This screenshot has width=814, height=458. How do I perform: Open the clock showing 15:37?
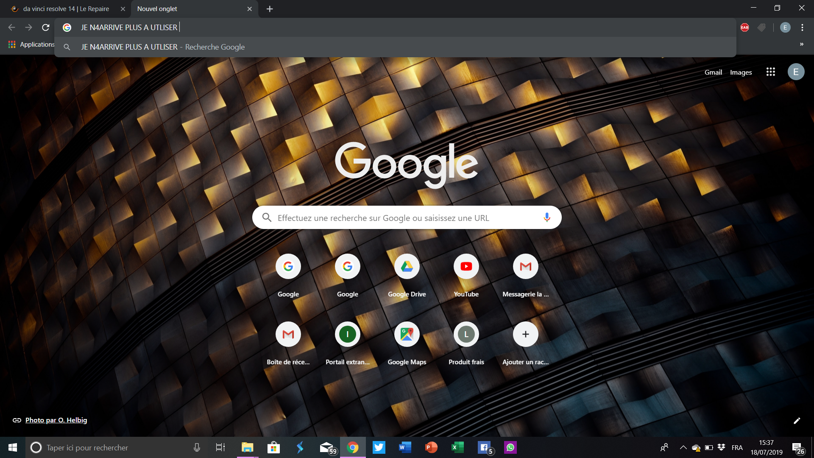coord(767,447)
